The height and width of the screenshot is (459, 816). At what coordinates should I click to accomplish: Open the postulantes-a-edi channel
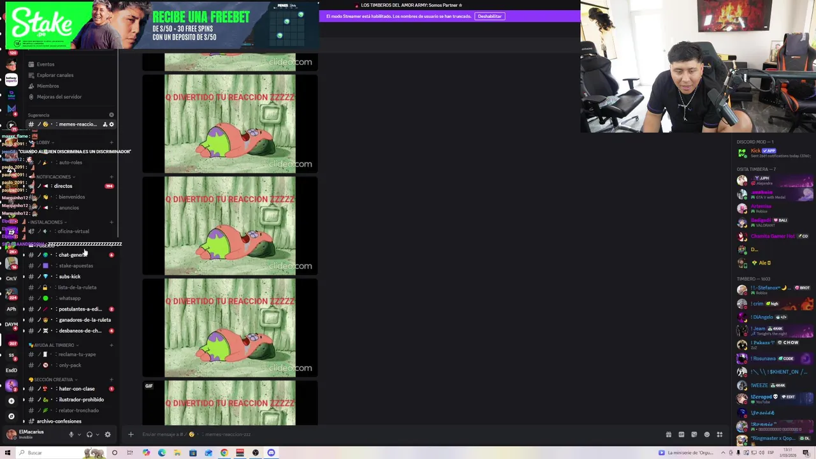tap(70, 309)
